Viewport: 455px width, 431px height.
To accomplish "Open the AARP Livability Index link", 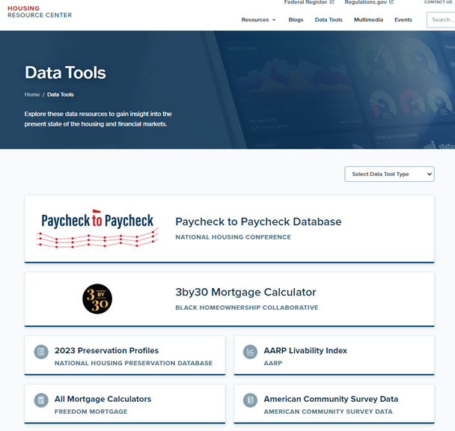I will 305,351.
